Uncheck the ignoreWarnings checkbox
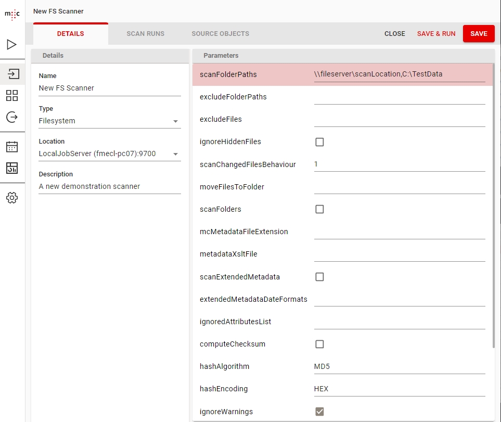Screen dimensions: 501x422 [319, 412]
